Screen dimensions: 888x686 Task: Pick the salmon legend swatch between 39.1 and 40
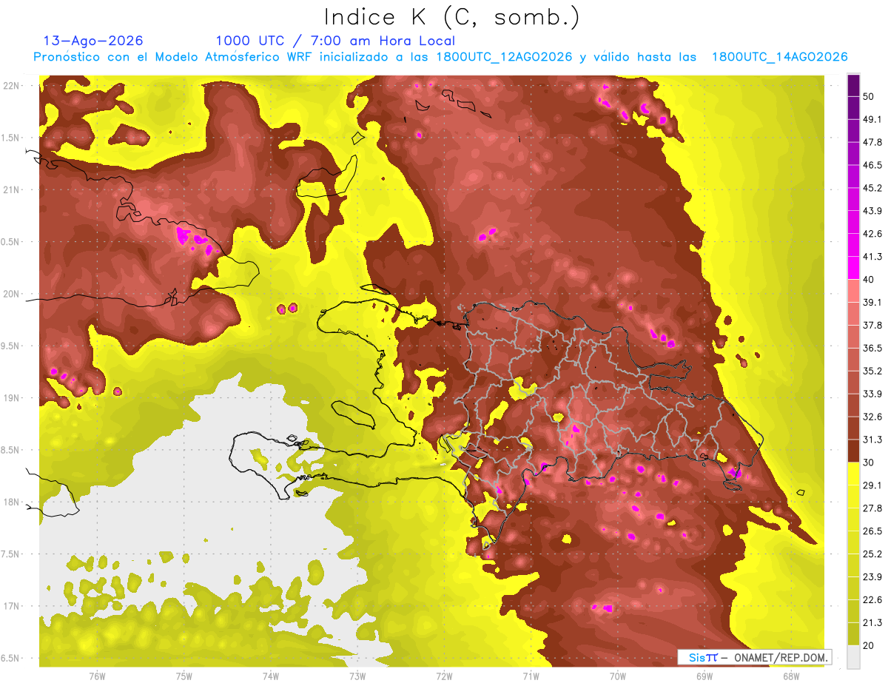[x=853, y=291]
